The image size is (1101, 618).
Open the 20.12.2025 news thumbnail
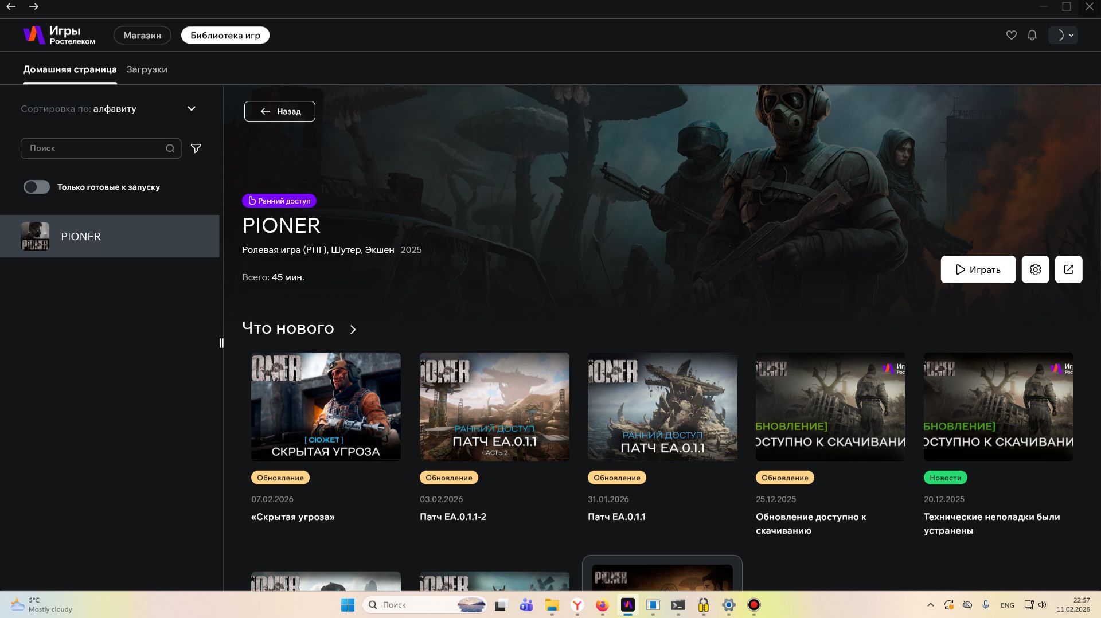tap(998, 407)
